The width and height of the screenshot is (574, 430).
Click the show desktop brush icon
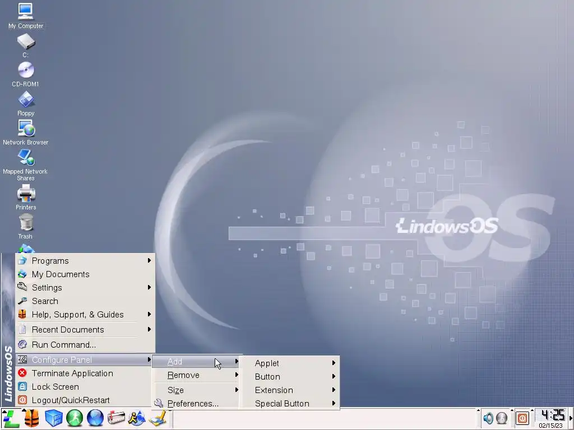pyautogui.click(x=158, y=418)
